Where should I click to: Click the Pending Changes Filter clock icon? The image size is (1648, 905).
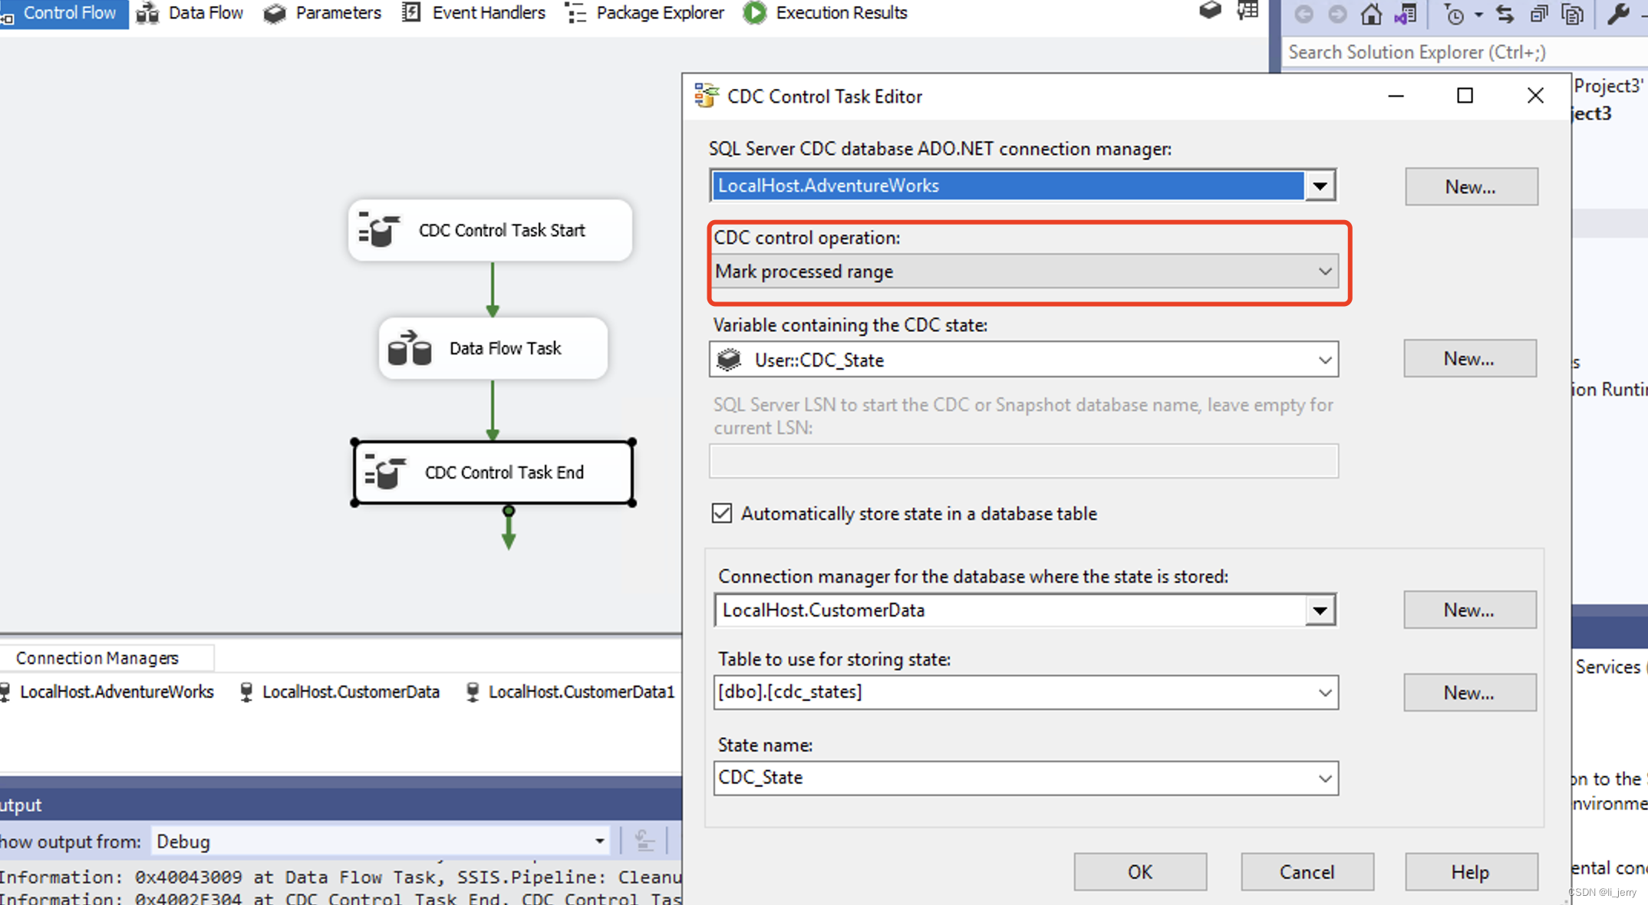pos(1454,14)
